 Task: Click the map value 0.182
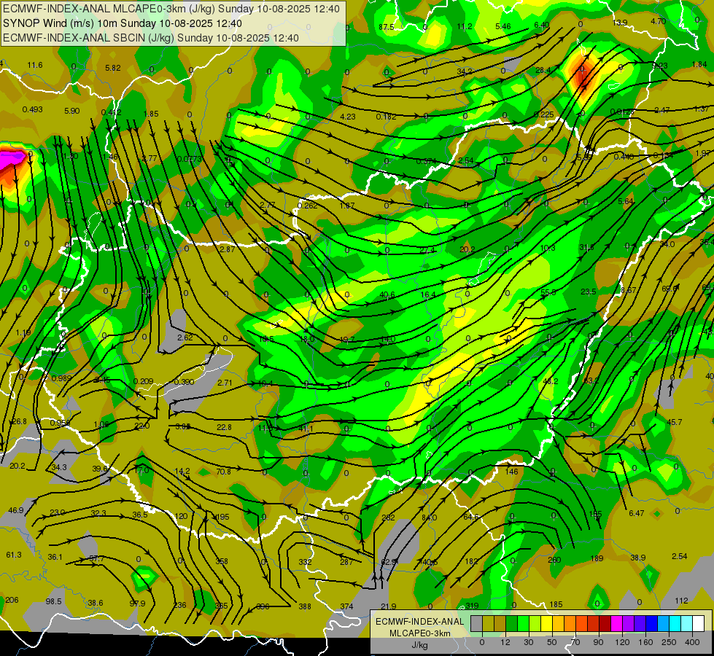pos(386,117)
